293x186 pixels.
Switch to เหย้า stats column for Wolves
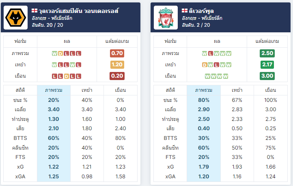click(x=87, y=90)
